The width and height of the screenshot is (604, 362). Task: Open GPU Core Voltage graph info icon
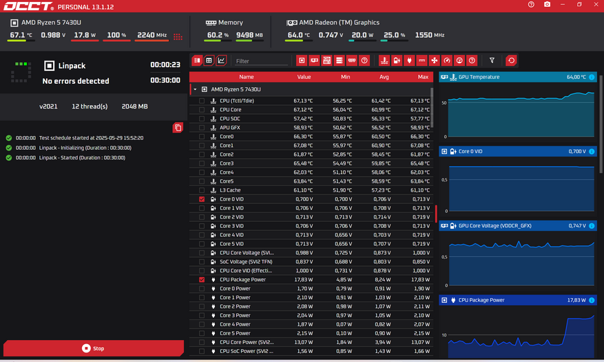592,226
